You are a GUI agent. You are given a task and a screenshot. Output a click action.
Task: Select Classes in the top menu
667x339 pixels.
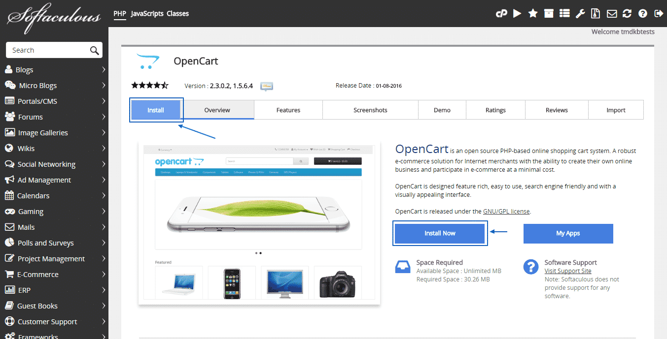178,14
